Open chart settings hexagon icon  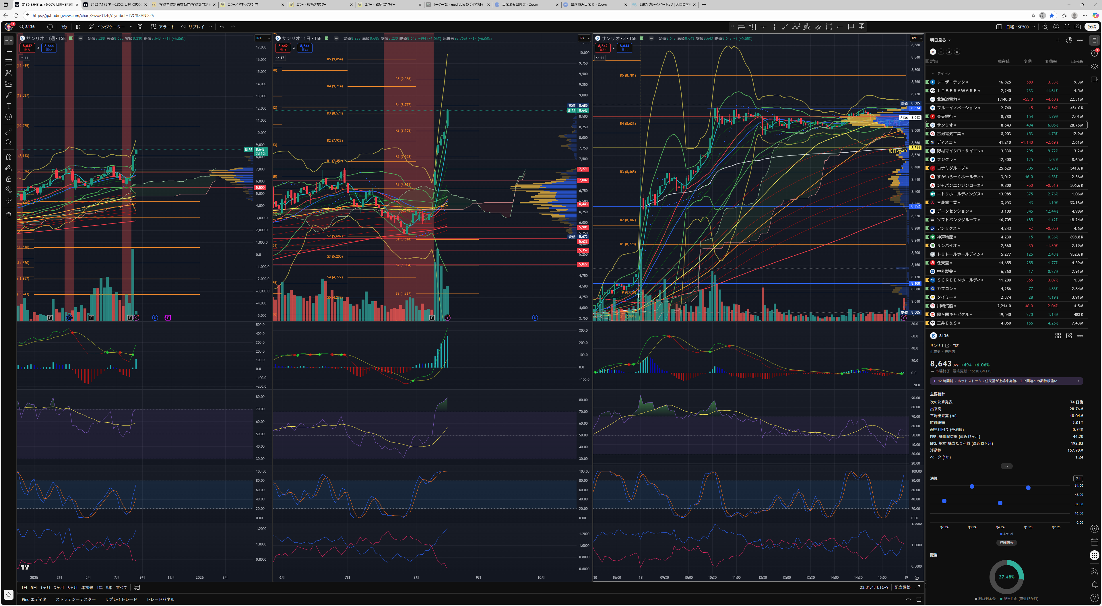coord(1056,26)
